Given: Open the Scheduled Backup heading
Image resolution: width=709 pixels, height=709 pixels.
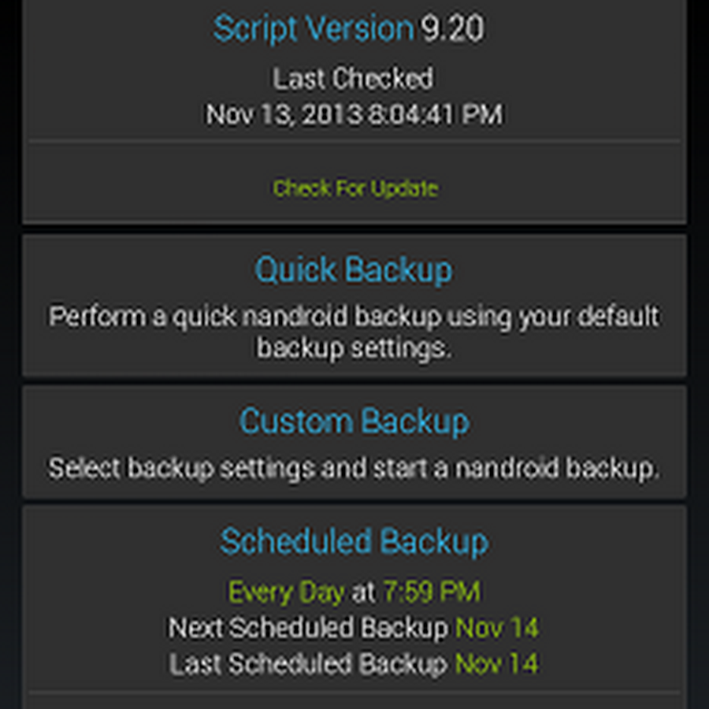Looking at the screenshot, I should (x=354, y=542).
